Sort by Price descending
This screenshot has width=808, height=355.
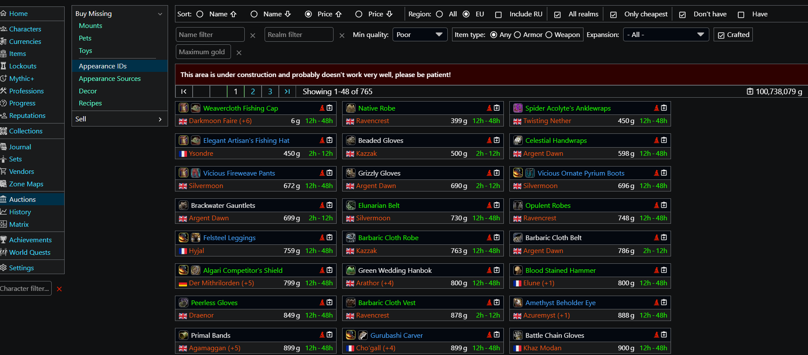coord(359,14)
